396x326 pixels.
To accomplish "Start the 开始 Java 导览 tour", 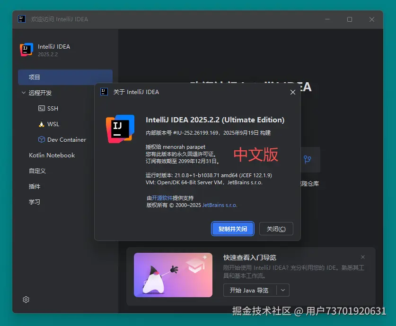I will tap(249, 290).
